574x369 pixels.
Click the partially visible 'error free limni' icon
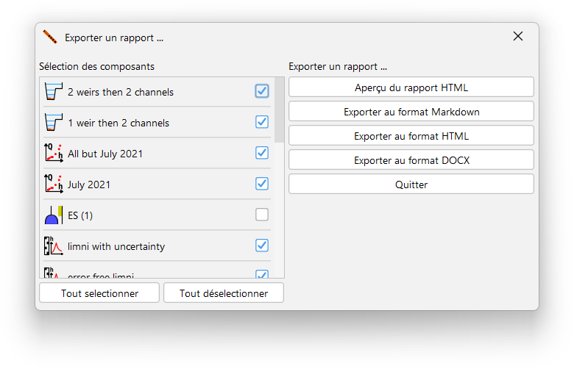[53, 273]
